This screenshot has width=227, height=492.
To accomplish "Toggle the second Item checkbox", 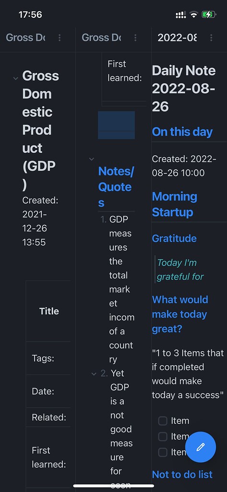I will tap(162, 436).
